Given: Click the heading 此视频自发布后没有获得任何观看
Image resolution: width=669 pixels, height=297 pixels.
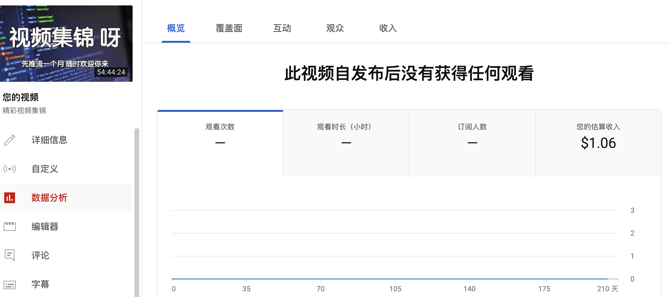Looking at the screenshot, I should [x=409, y=73].
